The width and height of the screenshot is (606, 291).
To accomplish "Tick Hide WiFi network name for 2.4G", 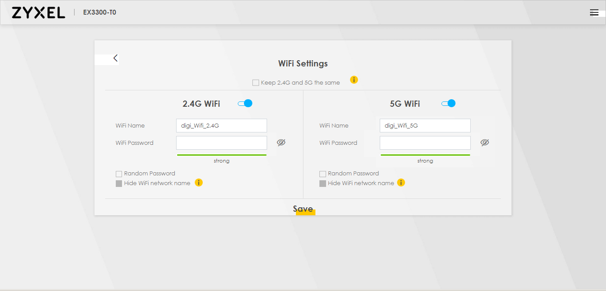I will 119,184.
